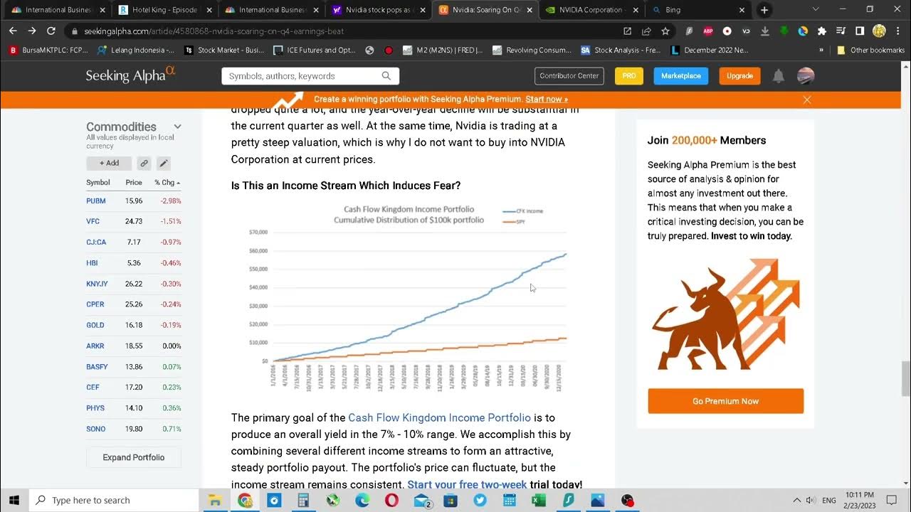
Task: Open the AdBlock Plus extension
Action: point(708,31)
